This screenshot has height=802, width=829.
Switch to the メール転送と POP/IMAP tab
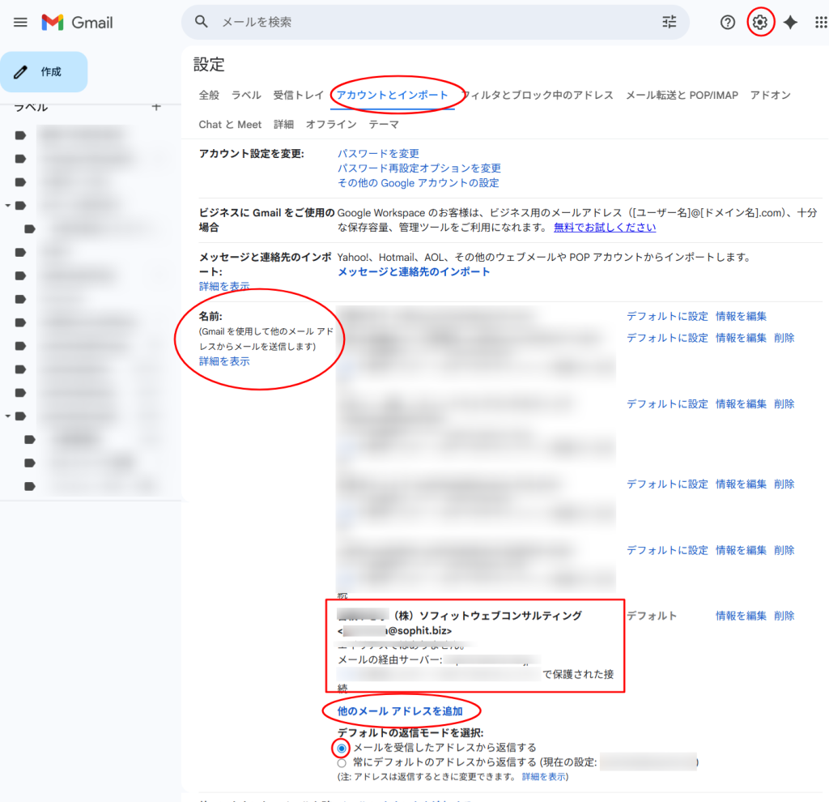pos(682,96)
